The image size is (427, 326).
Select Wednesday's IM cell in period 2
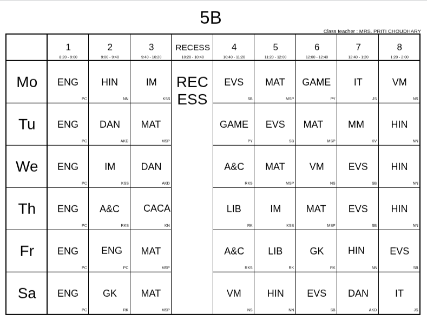point(110,167)
